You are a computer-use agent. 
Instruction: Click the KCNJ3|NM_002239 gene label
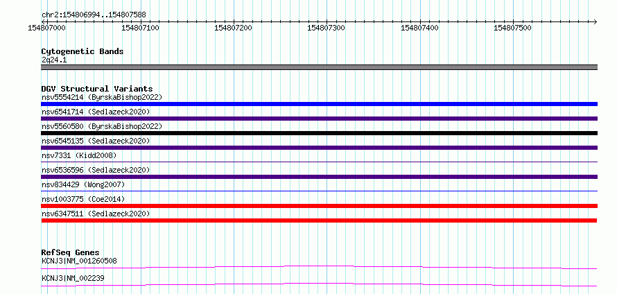pyautogui.click(x=73, y=278)
